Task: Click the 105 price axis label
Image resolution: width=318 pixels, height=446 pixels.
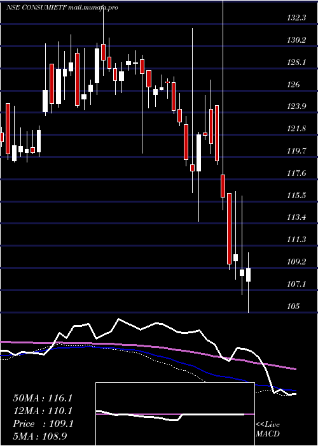Action: pyautogui.click(x=293, y=306)
